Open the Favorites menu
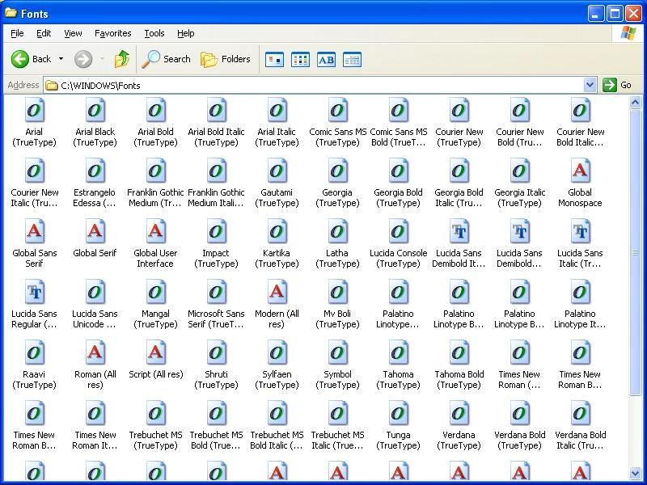This screenshot has width=647, height=485. pos(112,33)
